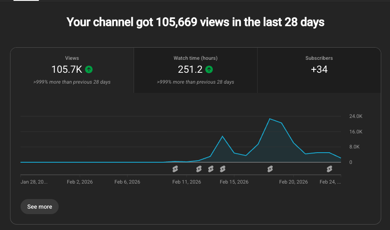This screenshot has width=390, height=230.
Task: Select the Subscribers metric tab
Action: (x=319, y=70)
